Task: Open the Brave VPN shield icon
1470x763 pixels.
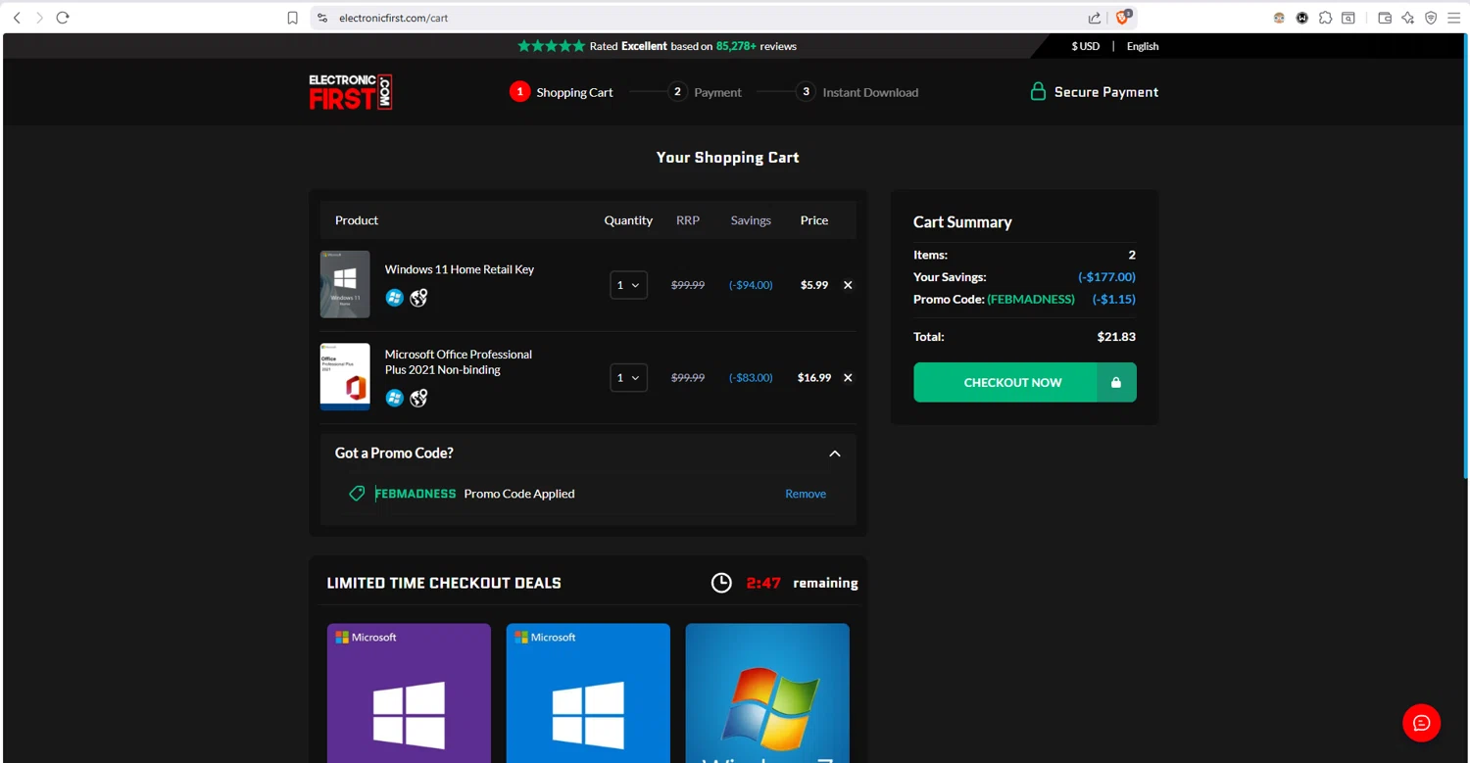Action: [1431, 18]
